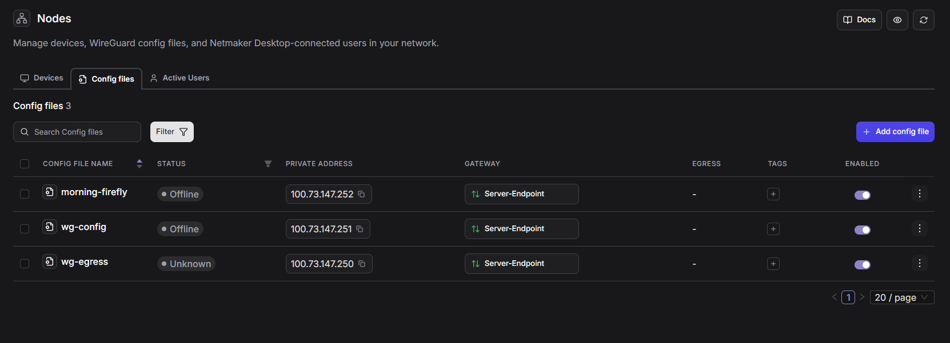950x343 pixels.
Task: Click the Add config file button
Action: pos(895,132)
